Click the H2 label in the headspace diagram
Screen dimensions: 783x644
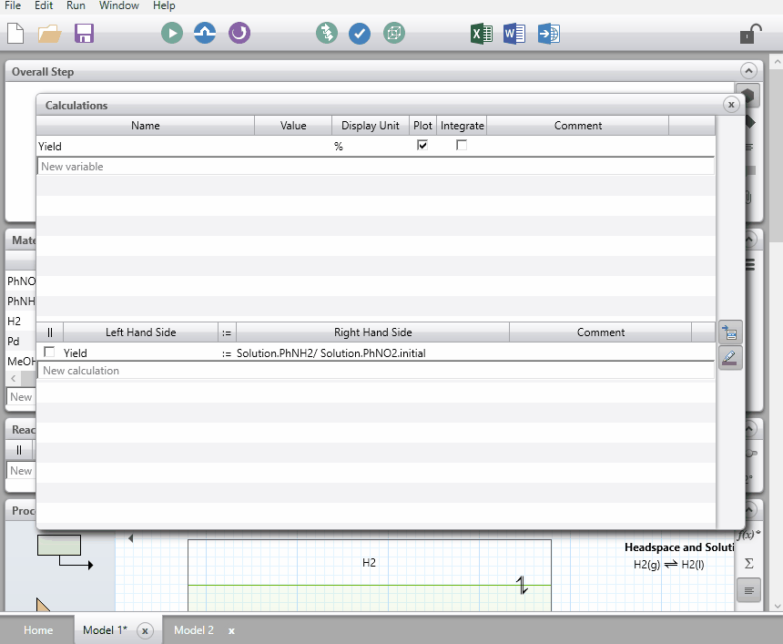pyautogui.click(x=369, y=563)
